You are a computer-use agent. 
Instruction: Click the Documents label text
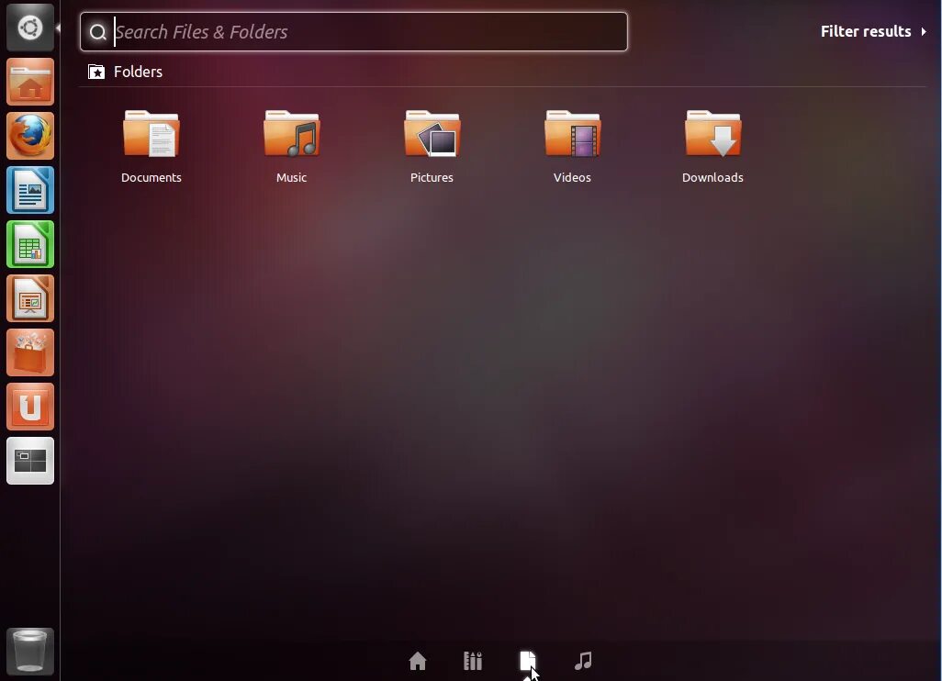click(x=151, y=178)
